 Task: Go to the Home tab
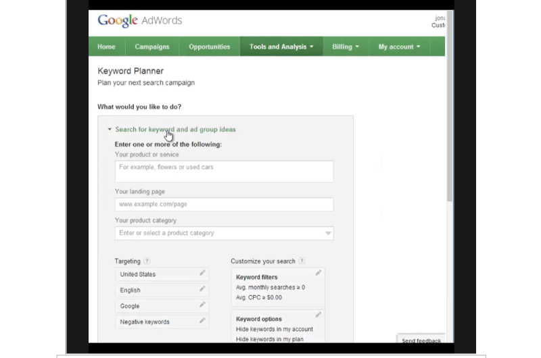(106, 47)
